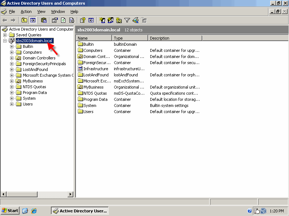Select the root Active Directory Users and Computers node
Image resolution: width=289 pixels, height=216 pixels.
[x=41, y=29]
